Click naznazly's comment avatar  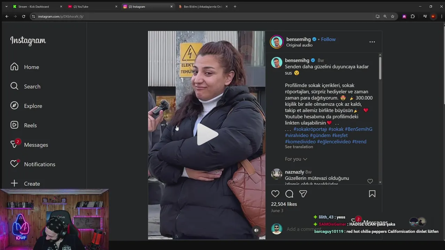click(x=277, y=174)
